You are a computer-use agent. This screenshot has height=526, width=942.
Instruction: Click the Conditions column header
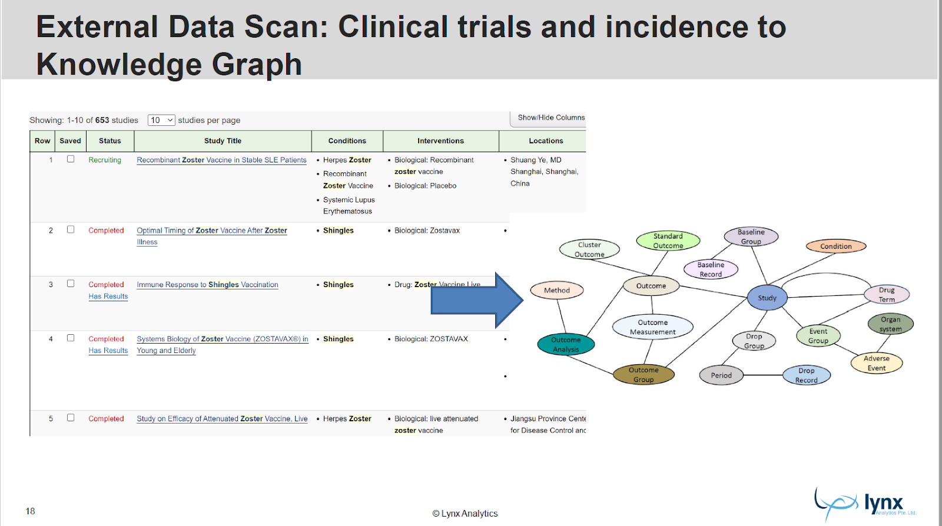click(x=347, y=141)
